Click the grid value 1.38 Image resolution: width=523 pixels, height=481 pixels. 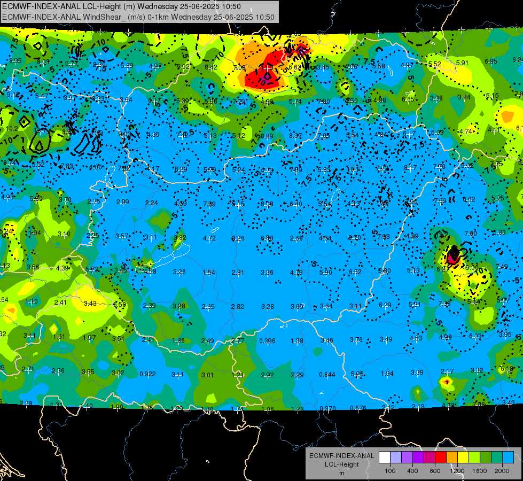297,341
